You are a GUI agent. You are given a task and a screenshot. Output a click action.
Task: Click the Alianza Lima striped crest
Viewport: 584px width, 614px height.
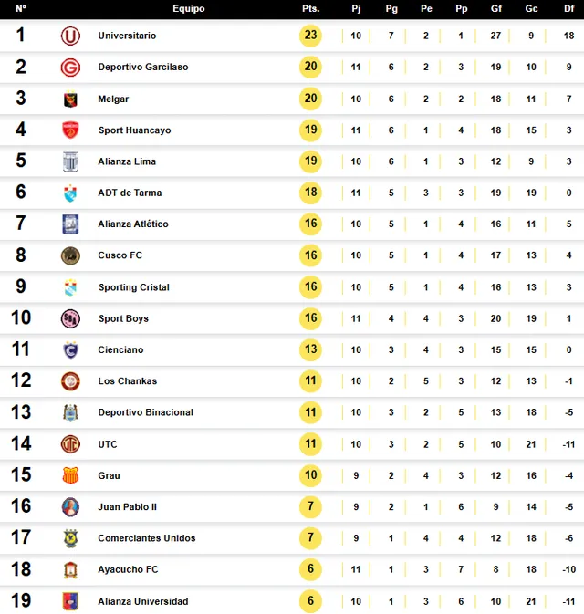(x=70, y=161)
